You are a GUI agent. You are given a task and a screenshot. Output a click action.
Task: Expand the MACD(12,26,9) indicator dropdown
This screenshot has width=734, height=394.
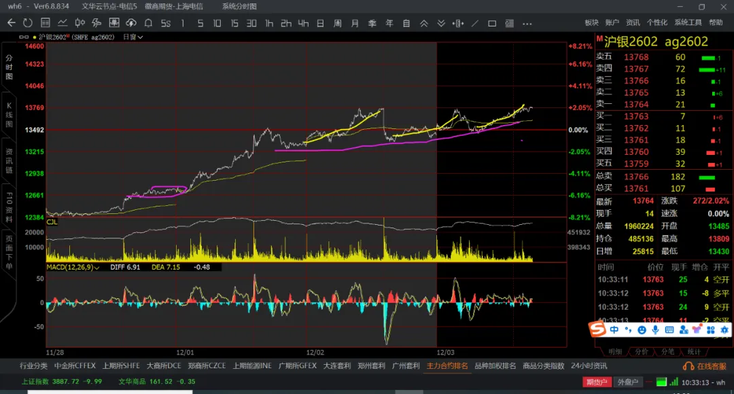pos(97,268)
